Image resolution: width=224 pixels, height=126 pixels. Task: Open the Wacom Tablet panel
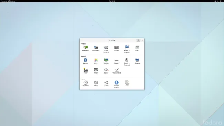(x=116, y=71)
